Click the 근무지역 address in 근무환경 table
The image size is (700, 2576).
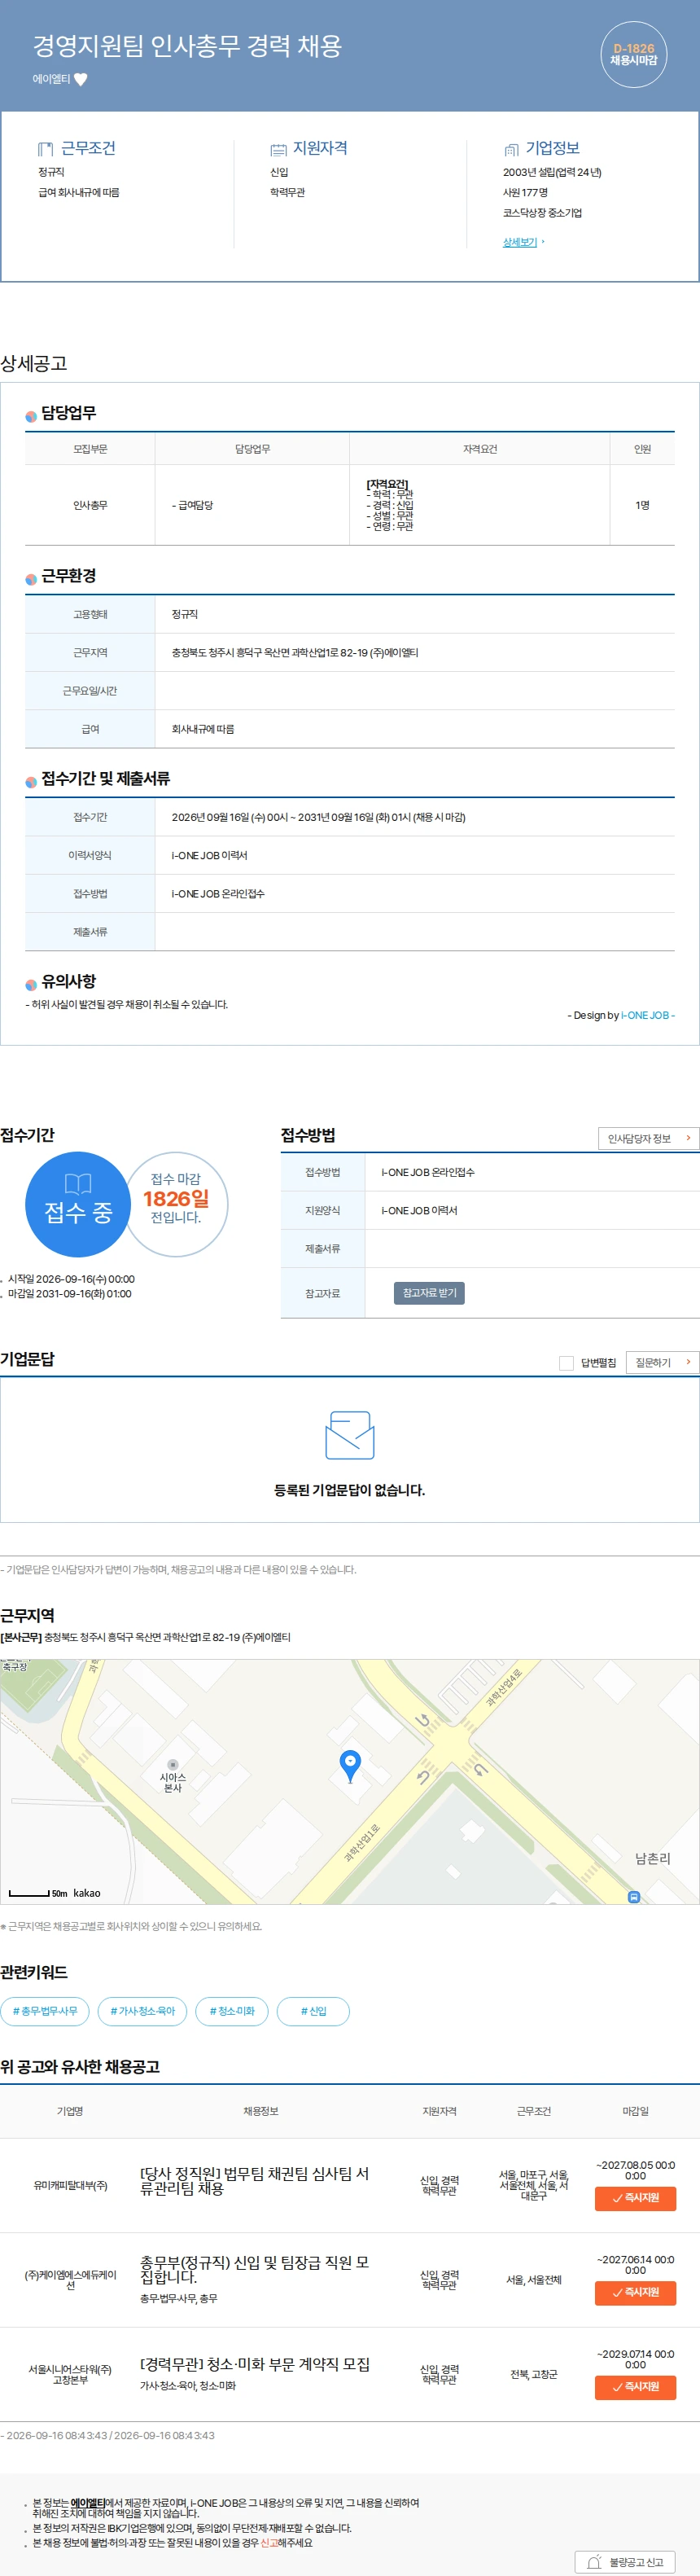295,653
